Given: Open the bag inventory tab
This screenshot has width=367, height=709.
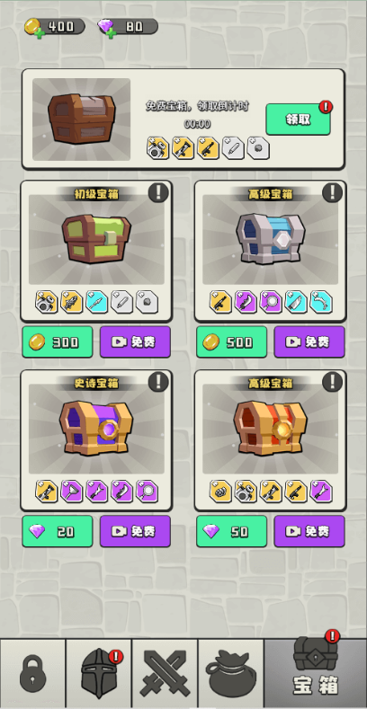Looking at the screenshot, I should [x=231, y=674].
